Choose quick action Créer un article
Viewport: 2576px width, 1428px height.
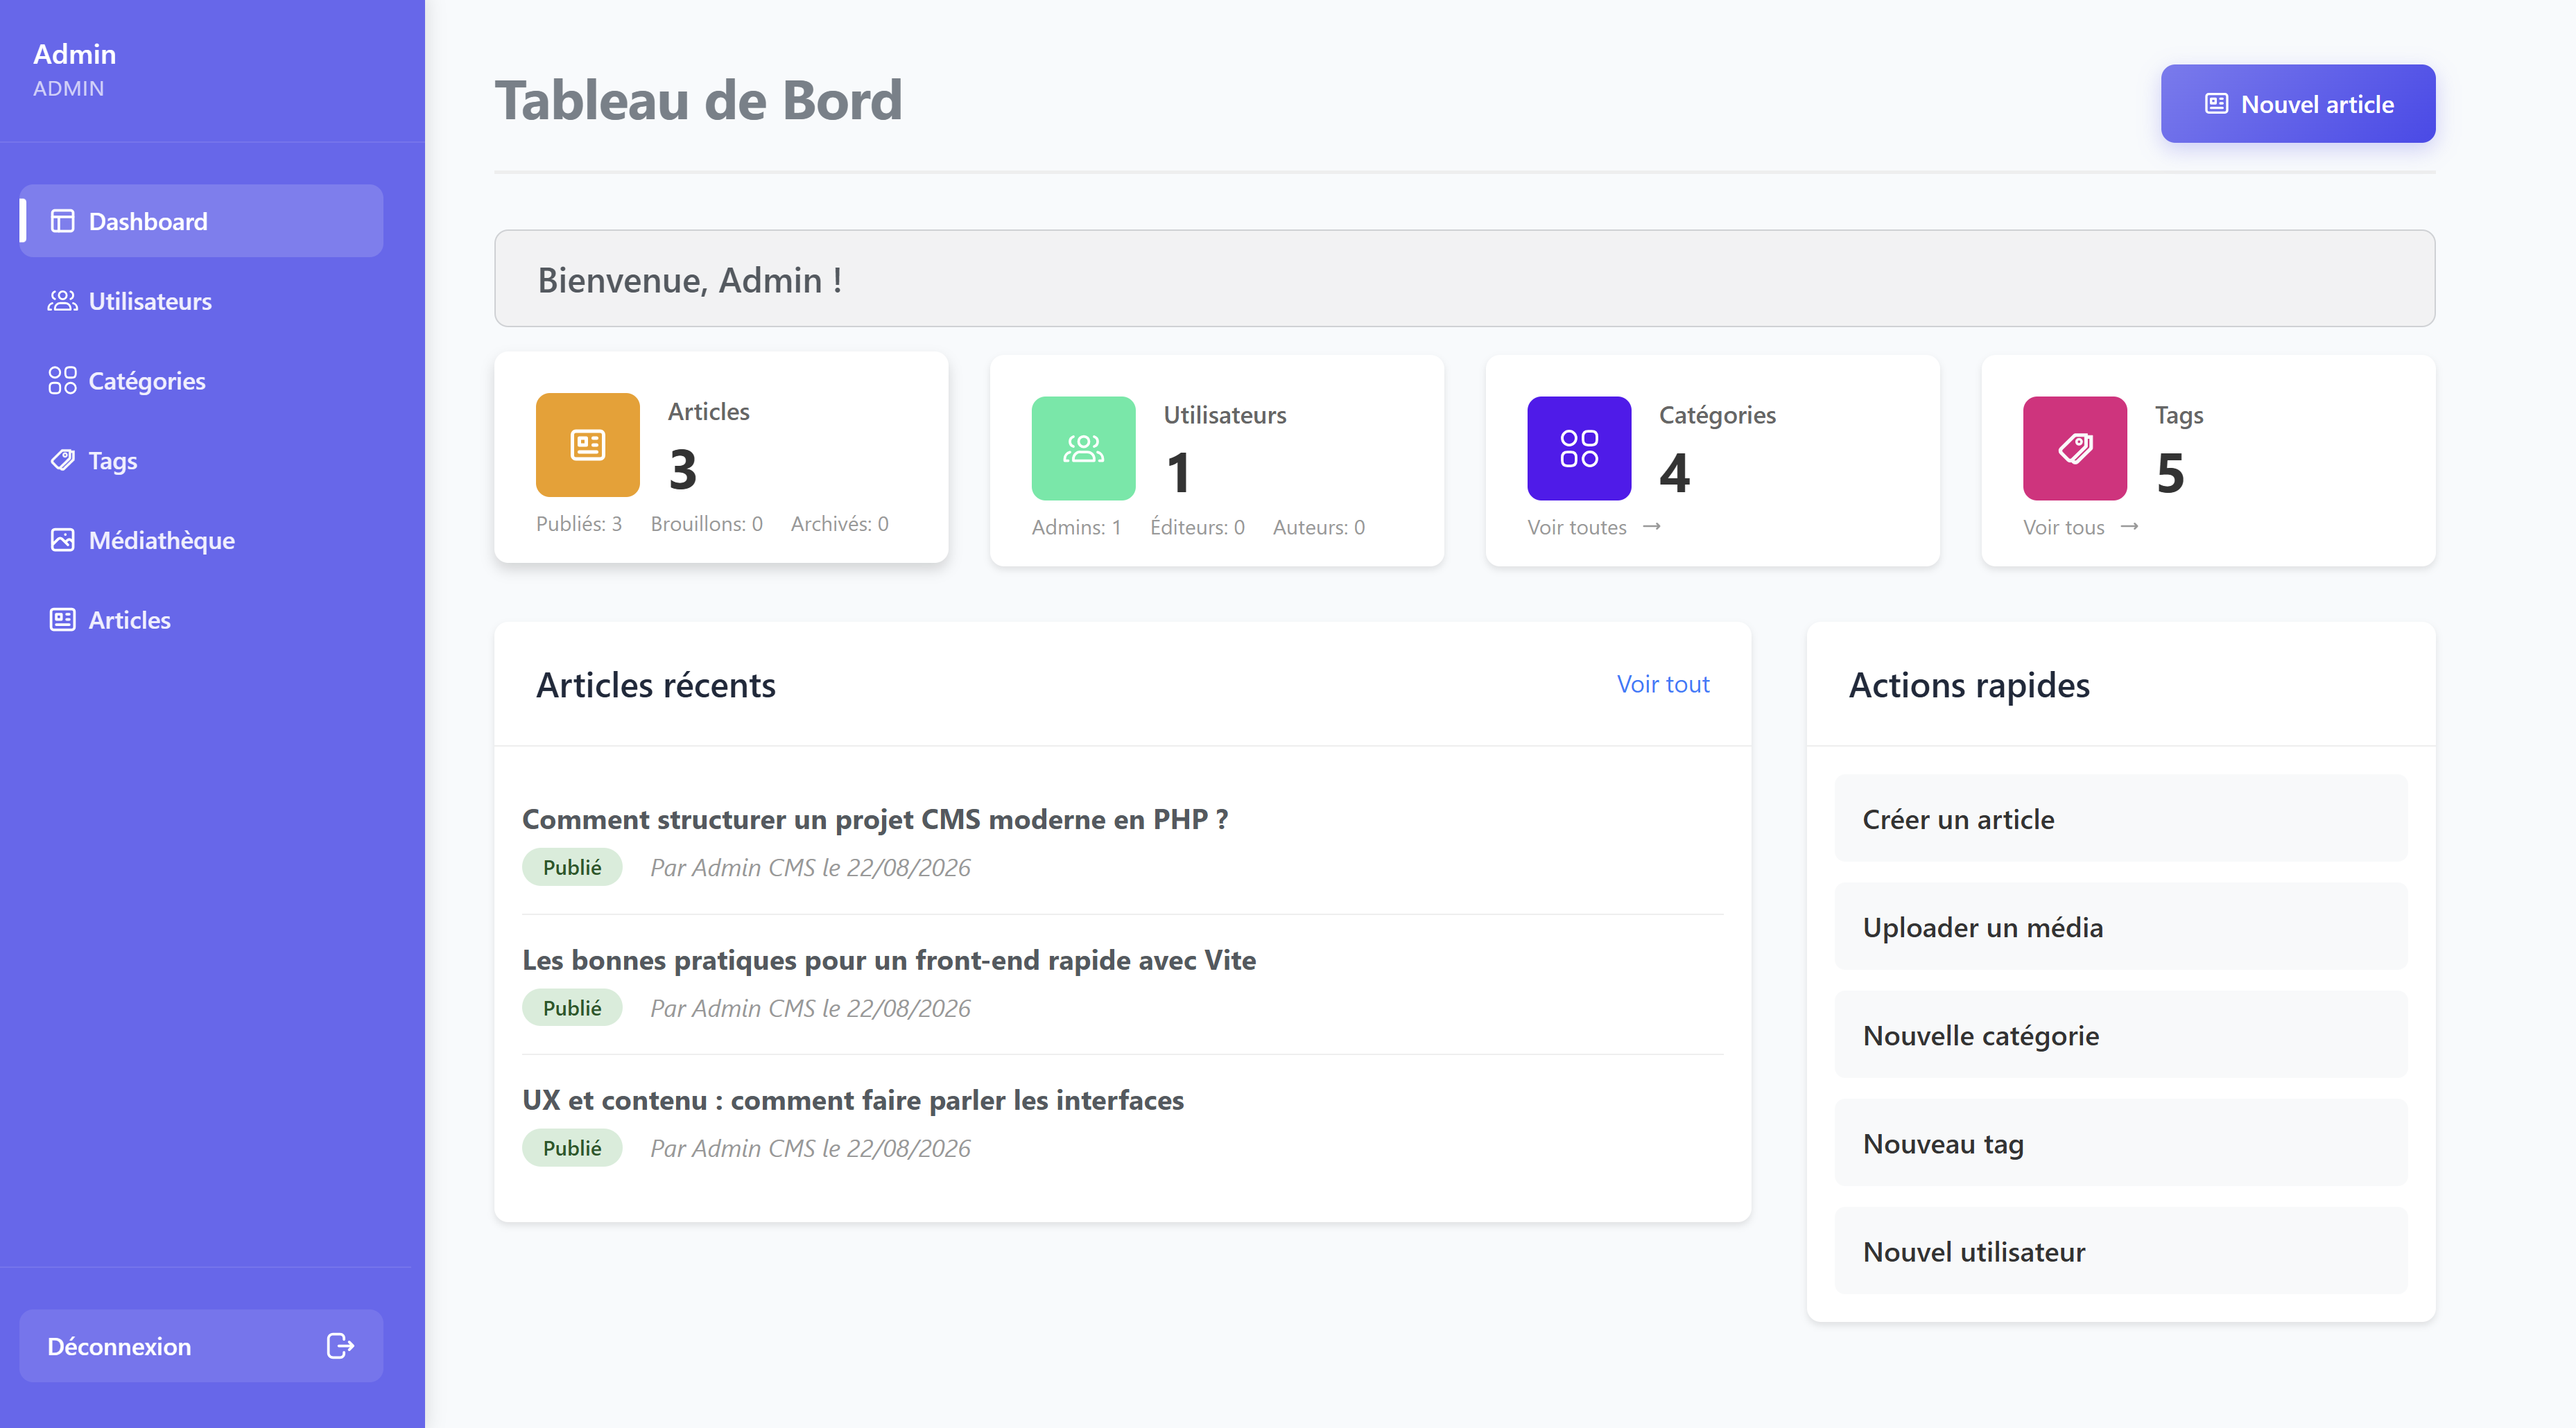[x=2121, y=819]
